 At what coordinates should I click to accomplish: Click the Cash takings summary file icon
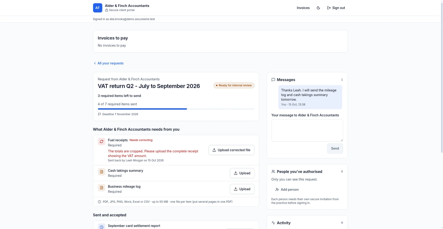click(102, 172)
